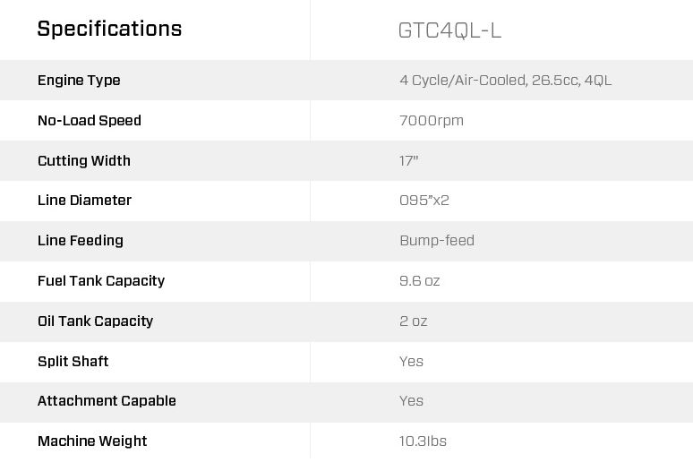The image size is (693, 471).
Task: Click the Line Feeding label
Action: [81, 241]
